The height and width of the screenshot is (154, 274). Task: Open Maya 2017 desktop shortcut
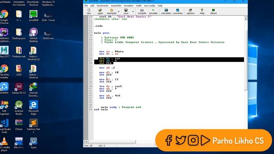click(5, 52)
